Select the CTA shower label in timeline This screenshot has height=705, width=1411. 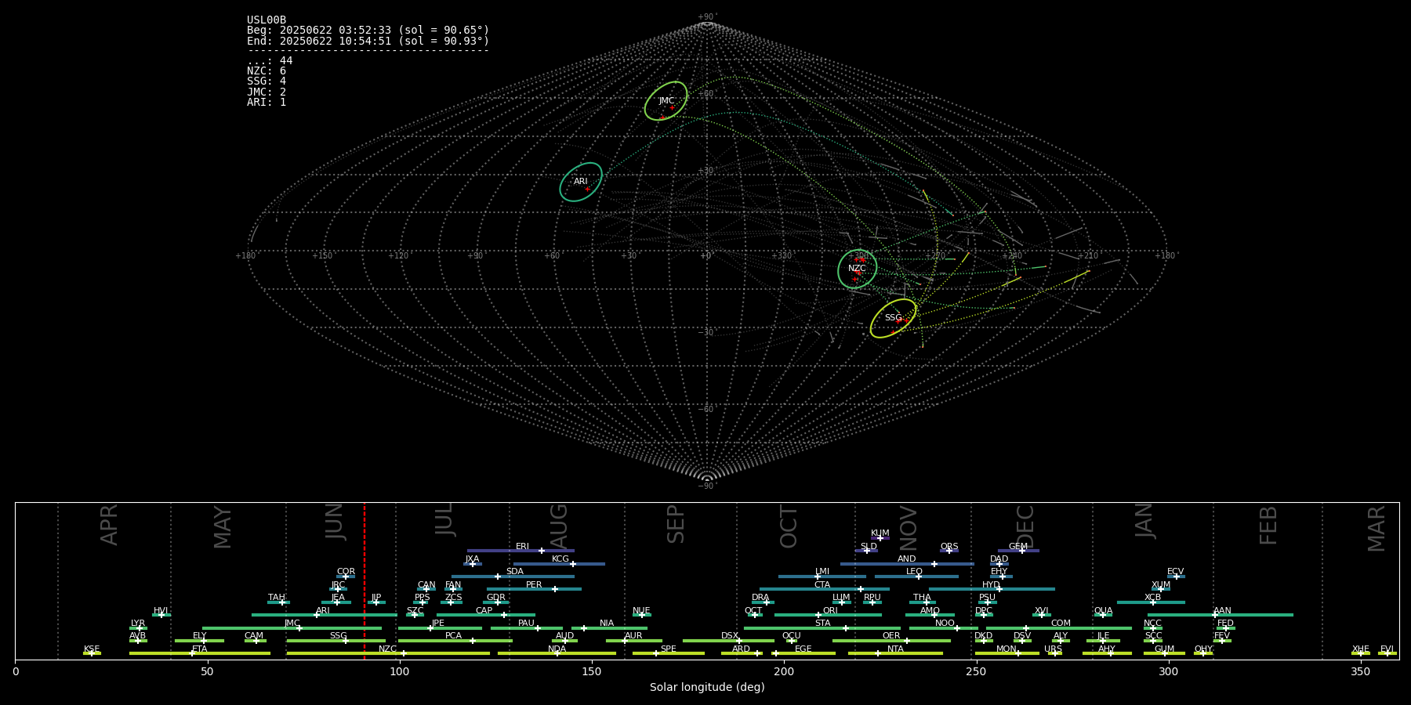tap(822, 585)
